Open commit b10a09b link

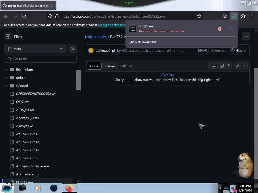coord(203,51)
